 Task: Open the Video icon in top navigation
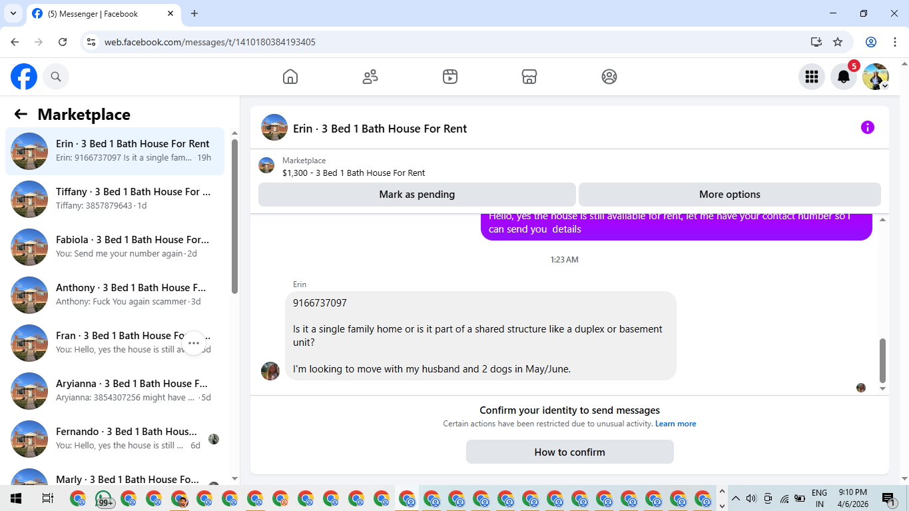point(450,77)
